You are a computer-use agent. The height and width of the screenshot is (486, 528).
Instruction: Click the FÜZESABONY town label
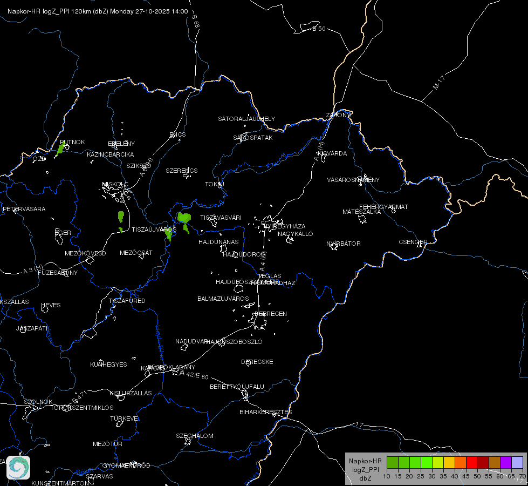58,273
